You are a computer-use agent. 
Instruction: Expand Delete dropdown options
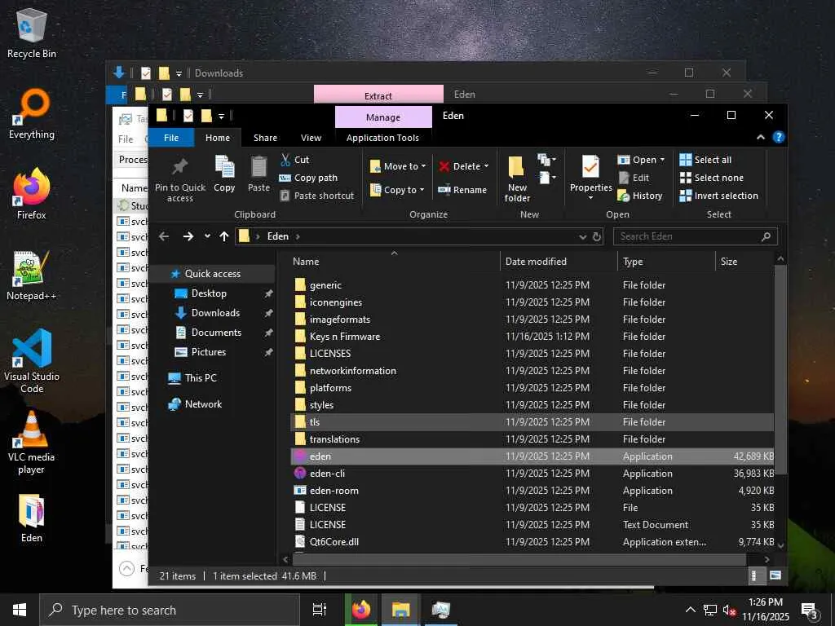click(x=486, y=166)
